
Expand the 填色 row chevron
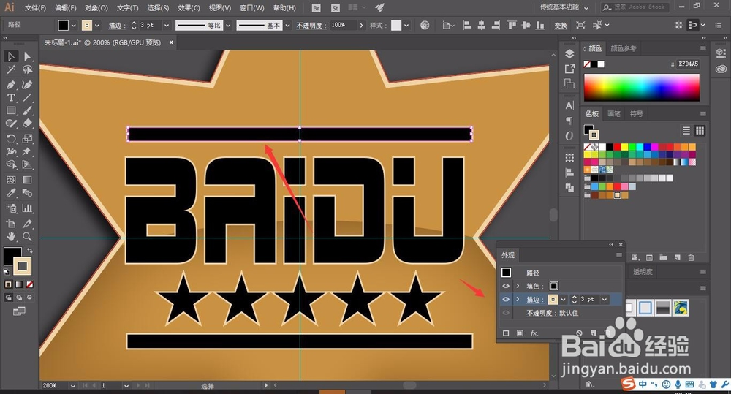(x=518, y=286)
